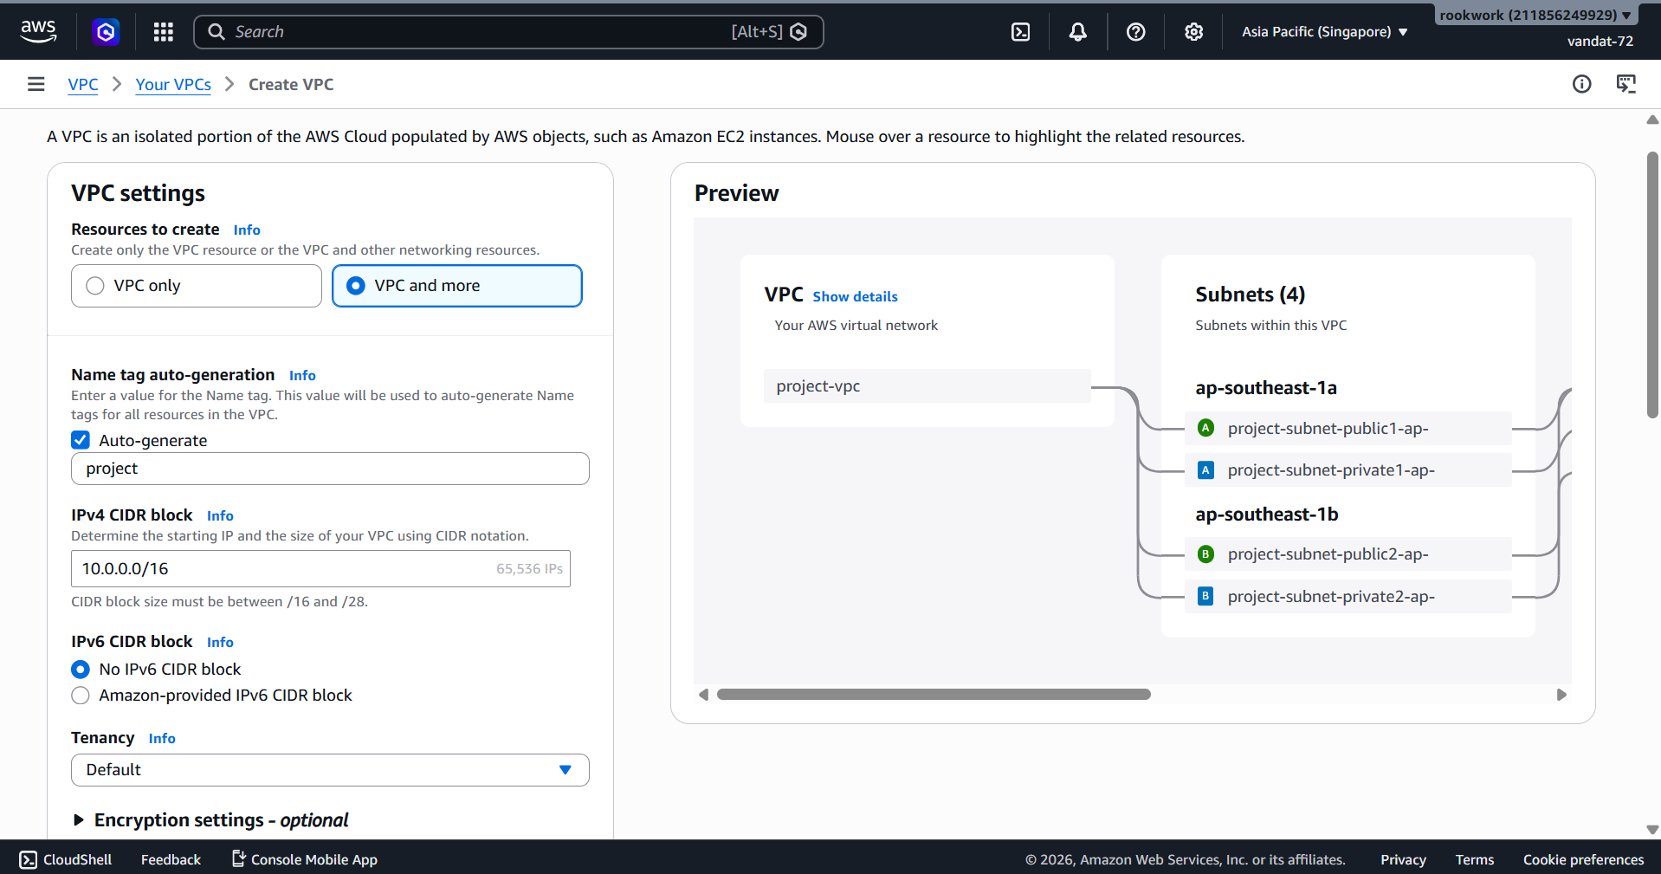Screen dimensions: 1661x874
Task: Go to Your VPCs breadcrumb
Action: 173,84
